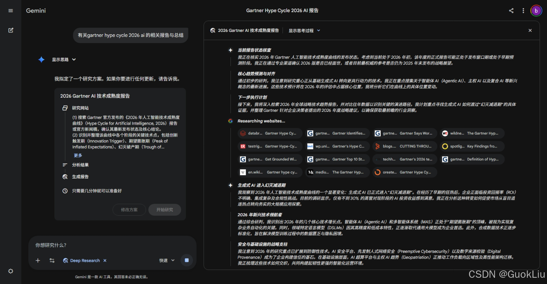The width and height of the screenshot is (547, 284).
Task: Open settings gear in sidebar
Action: coord(11,271)
